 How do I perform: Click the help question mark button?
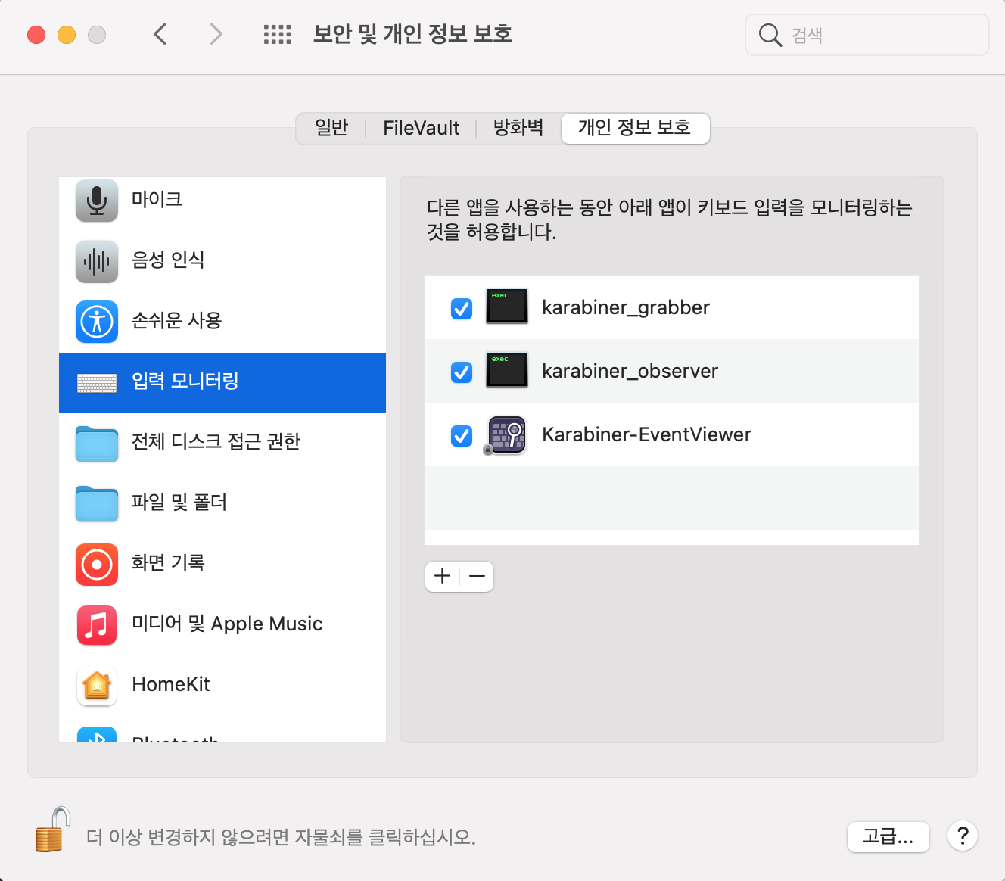(962, 836)
